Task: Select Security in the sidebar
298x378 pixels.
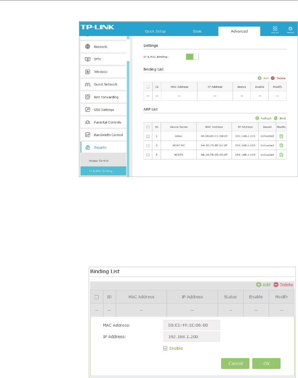Action: (x=103, y=147)
